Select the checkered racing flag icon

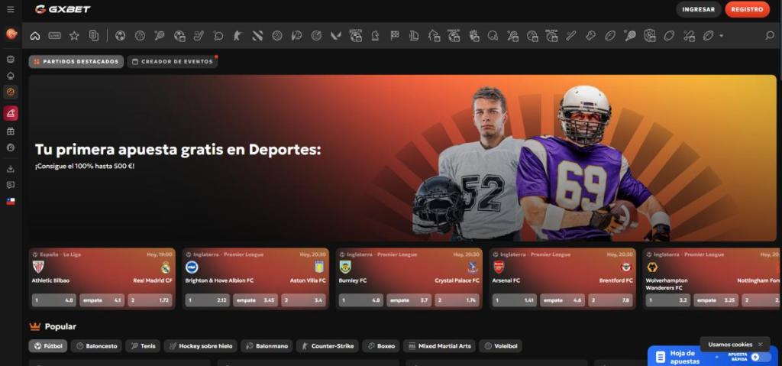point(395,35)
